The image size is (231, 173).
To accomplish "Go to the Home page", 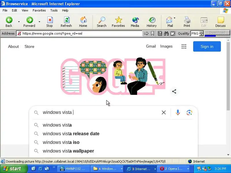I will (x=83, y=22).
